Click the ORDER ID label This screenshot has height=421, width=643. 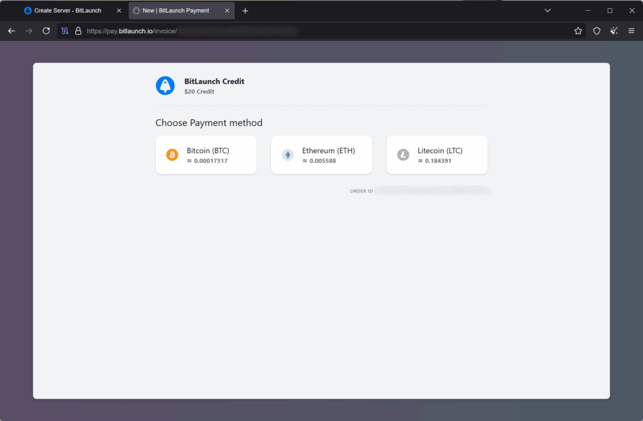(x=361, y=191)
